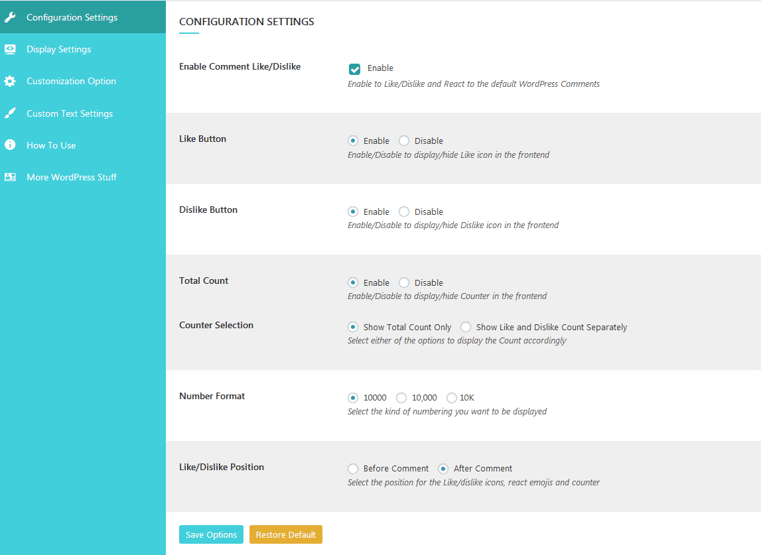Select Enable for Dislike Button

[353, 212]
